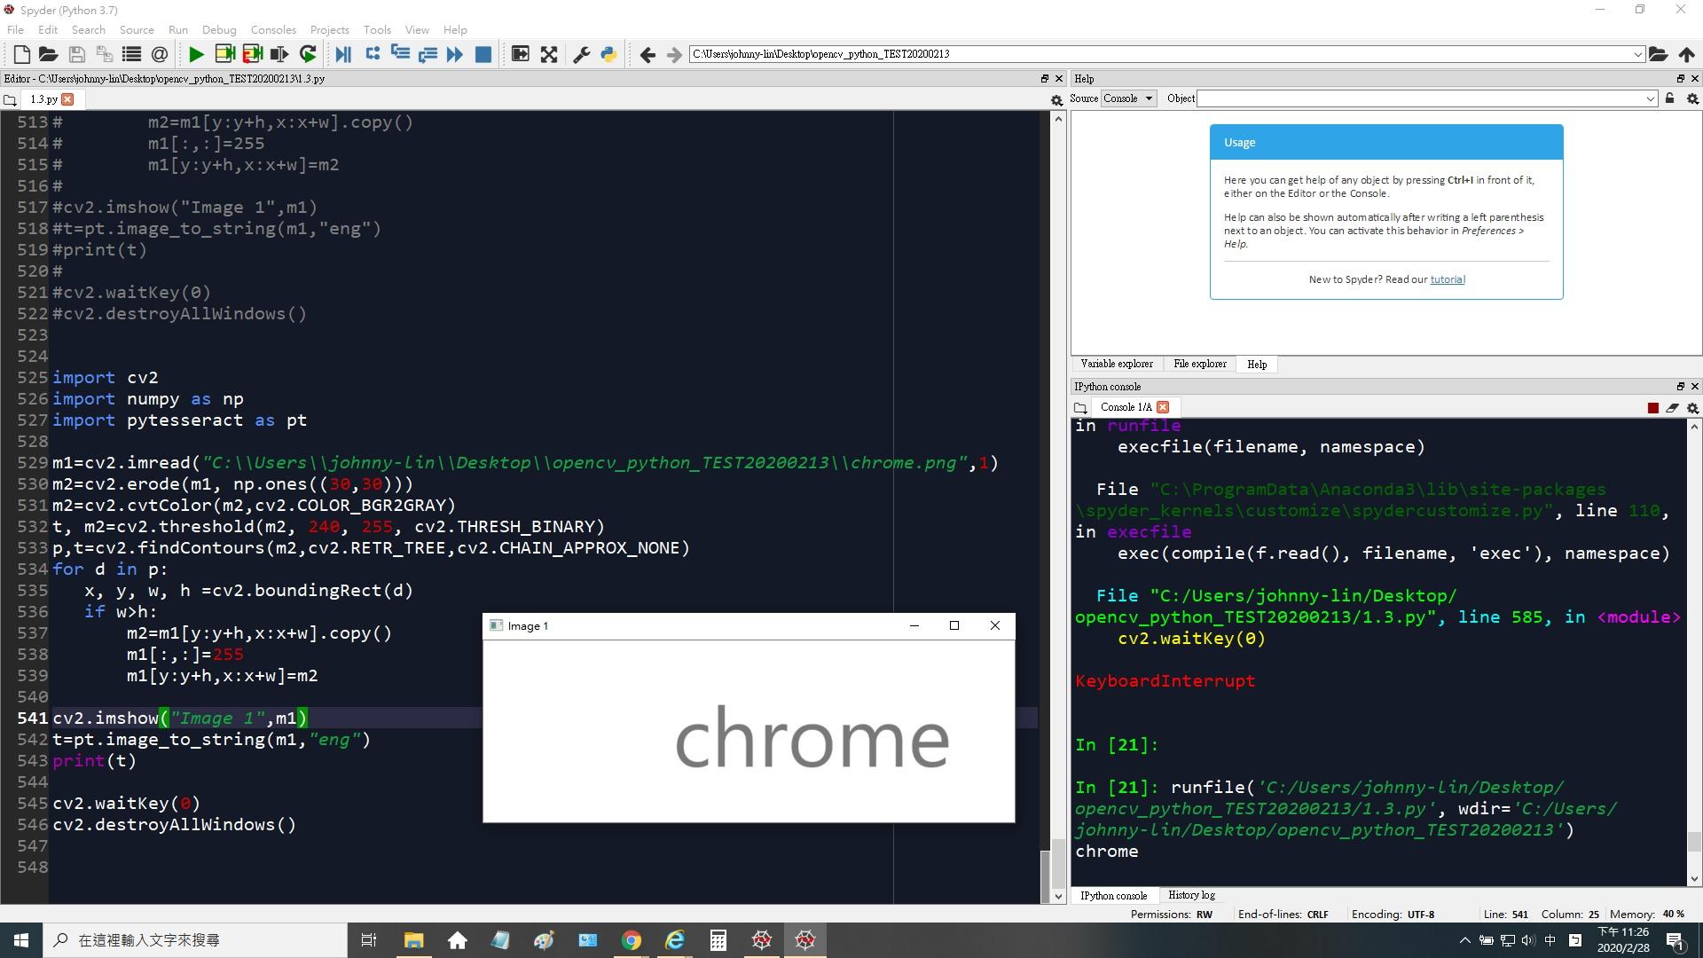Run the selection or current line
The image size is (1703, 958).
(x=279, y=54)
